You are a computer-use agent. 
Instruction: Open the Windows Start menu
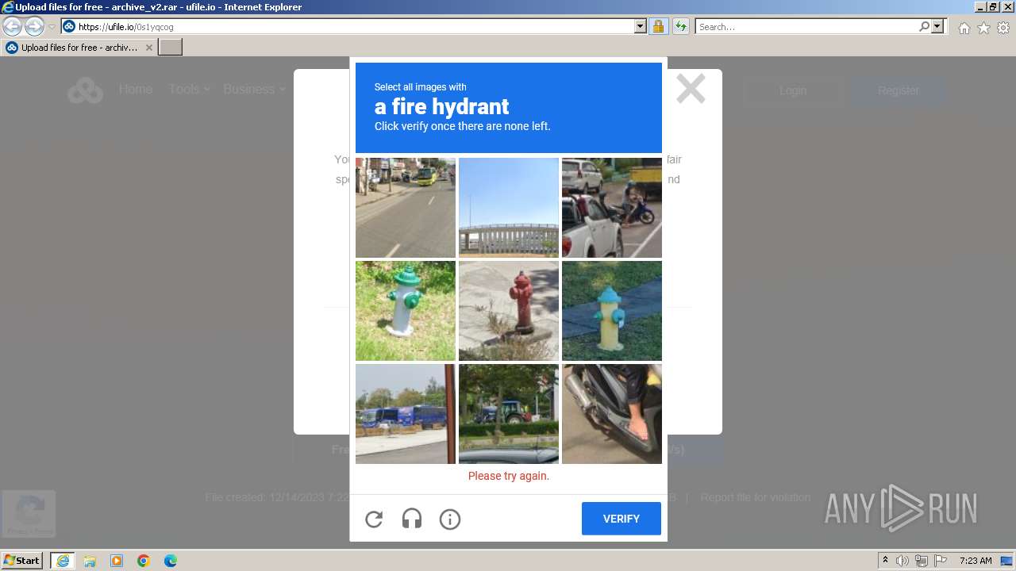(x=22, y=560)
